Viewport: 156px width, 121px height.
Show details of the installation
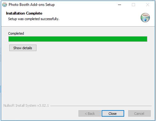tap(23, 48)
